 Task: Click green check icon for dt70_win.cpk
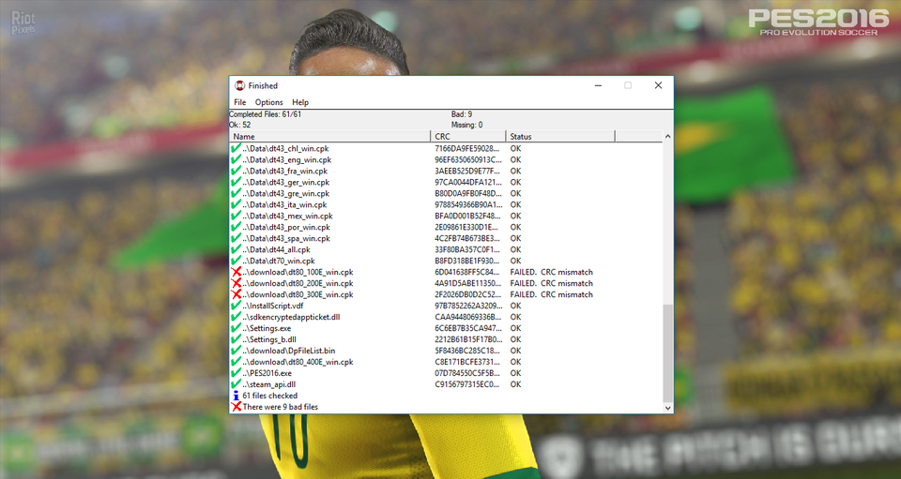click(x=237, y=261)
